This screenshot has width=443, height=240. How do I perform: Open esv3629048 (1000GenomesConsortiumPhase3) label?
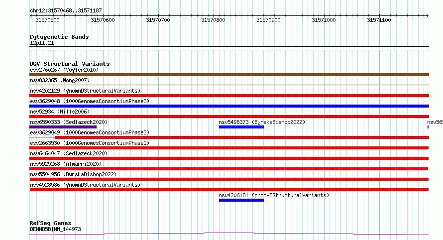[90, 101]
